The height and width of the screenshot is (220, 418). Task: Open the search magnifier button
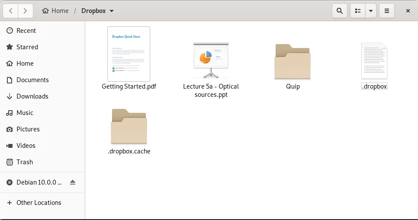pos(340,11)
